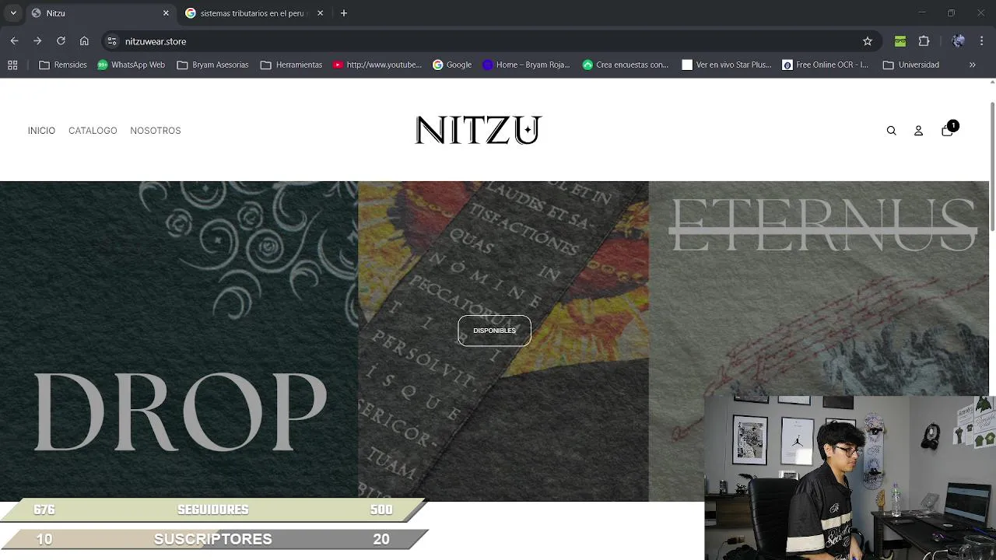
Task: Show more bookmarks with the chevron
Action: coord(972,65)
